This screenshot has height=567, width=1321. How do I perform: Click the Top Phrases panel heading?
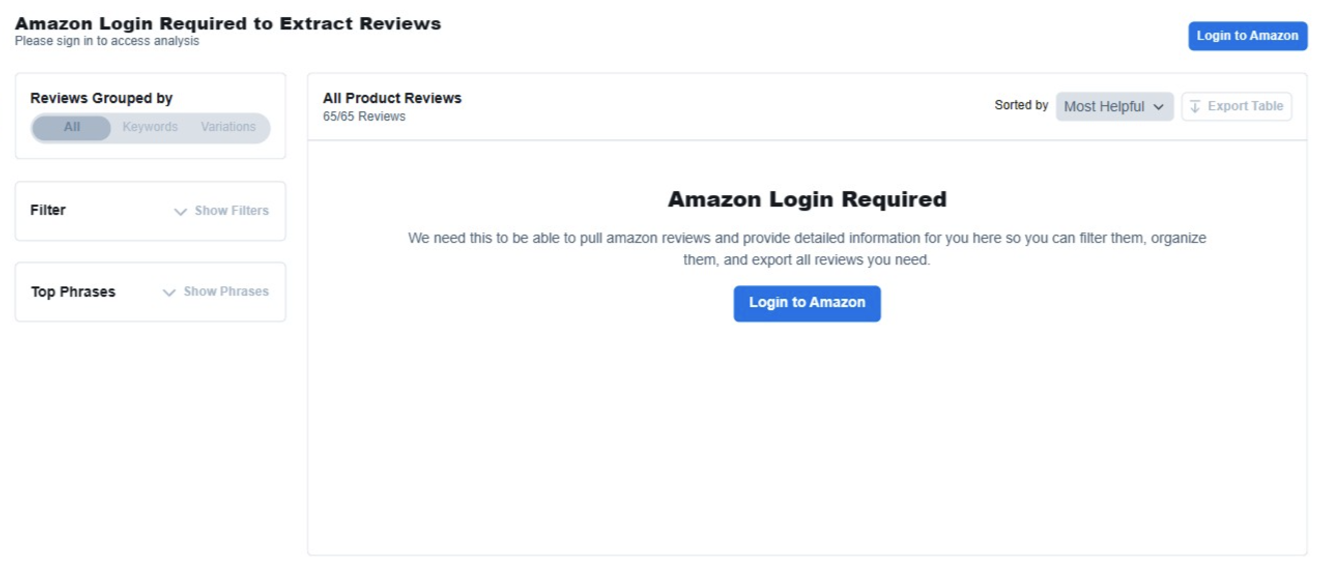tap(73, 292)
